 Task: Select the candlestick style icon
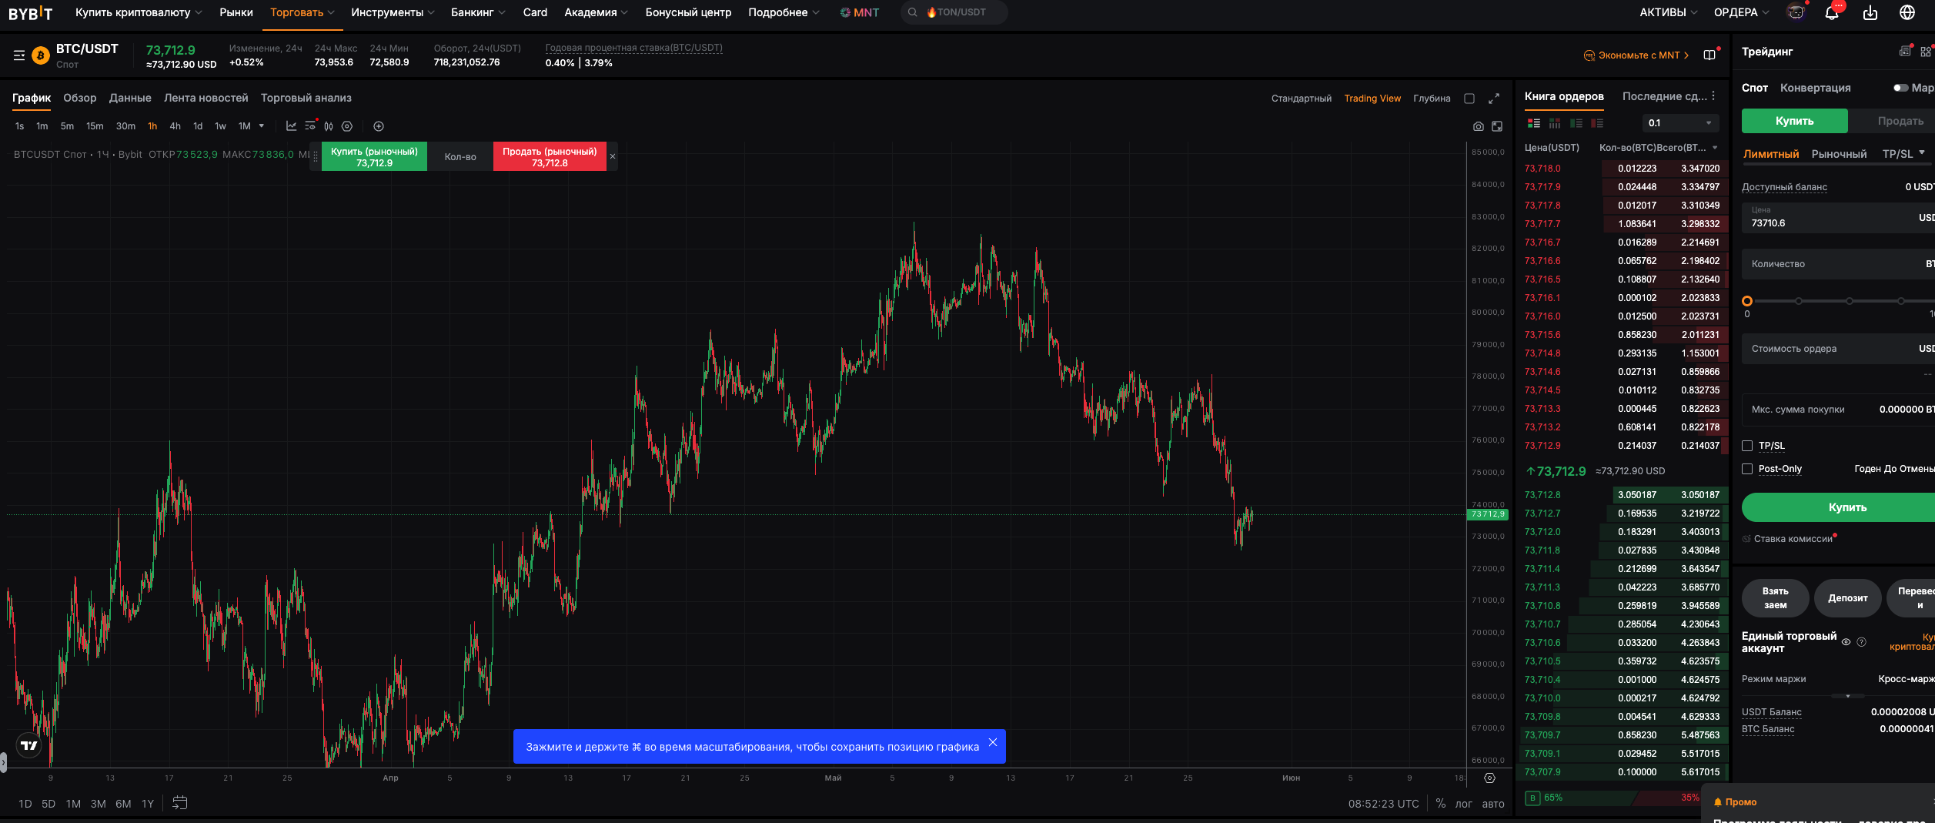click(x=329, y=126)
